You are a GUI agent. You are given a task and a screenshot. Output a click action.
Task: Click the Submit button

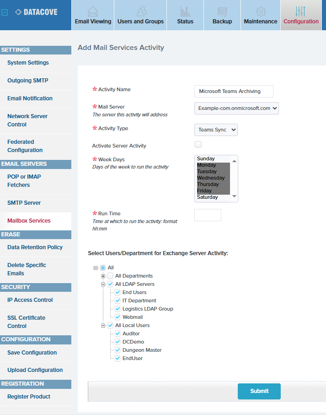259,391
